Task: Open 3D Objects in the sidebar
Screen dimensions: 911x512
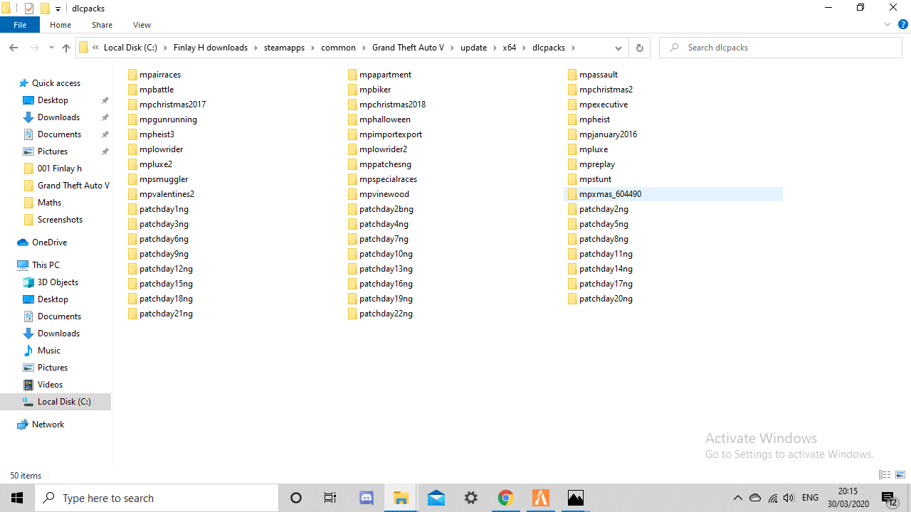Action: click(x=58, y=282)
